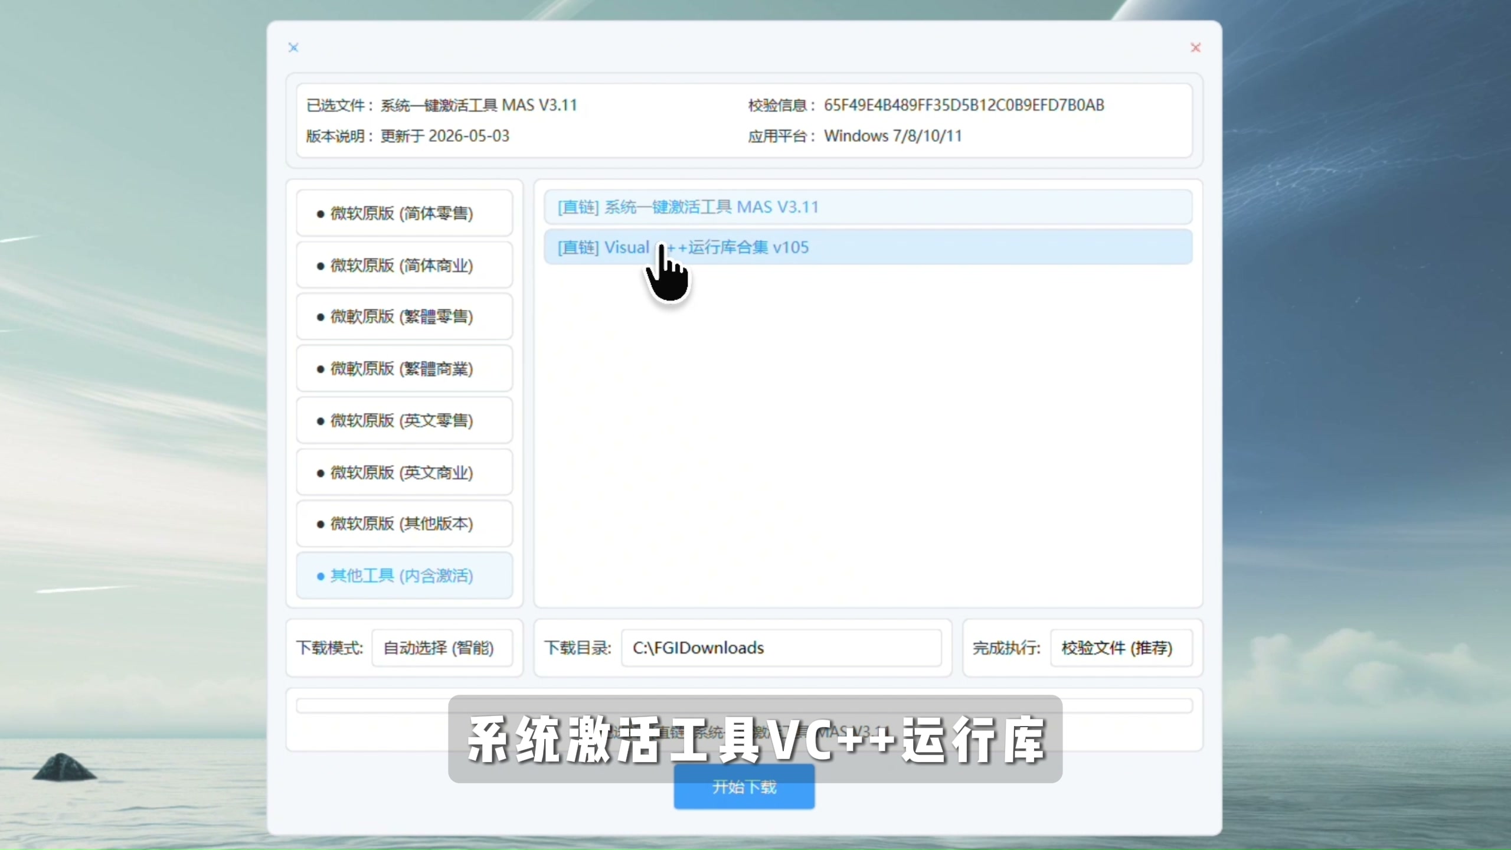This screenshot has width=1511, height=850.
Task: Select 微软原版 (英文零售) category
Action: coord(404,420)
